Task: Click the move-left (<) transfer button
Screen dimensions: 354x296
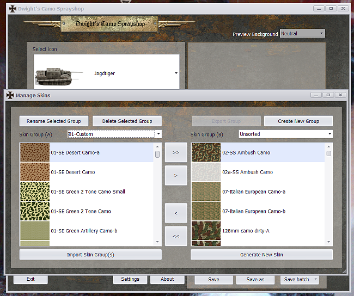Action: [176, 213]
